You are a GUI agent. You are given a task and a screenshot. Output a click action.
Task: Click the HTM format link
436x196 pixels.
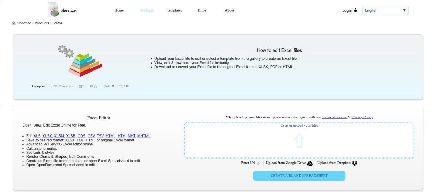122,136
